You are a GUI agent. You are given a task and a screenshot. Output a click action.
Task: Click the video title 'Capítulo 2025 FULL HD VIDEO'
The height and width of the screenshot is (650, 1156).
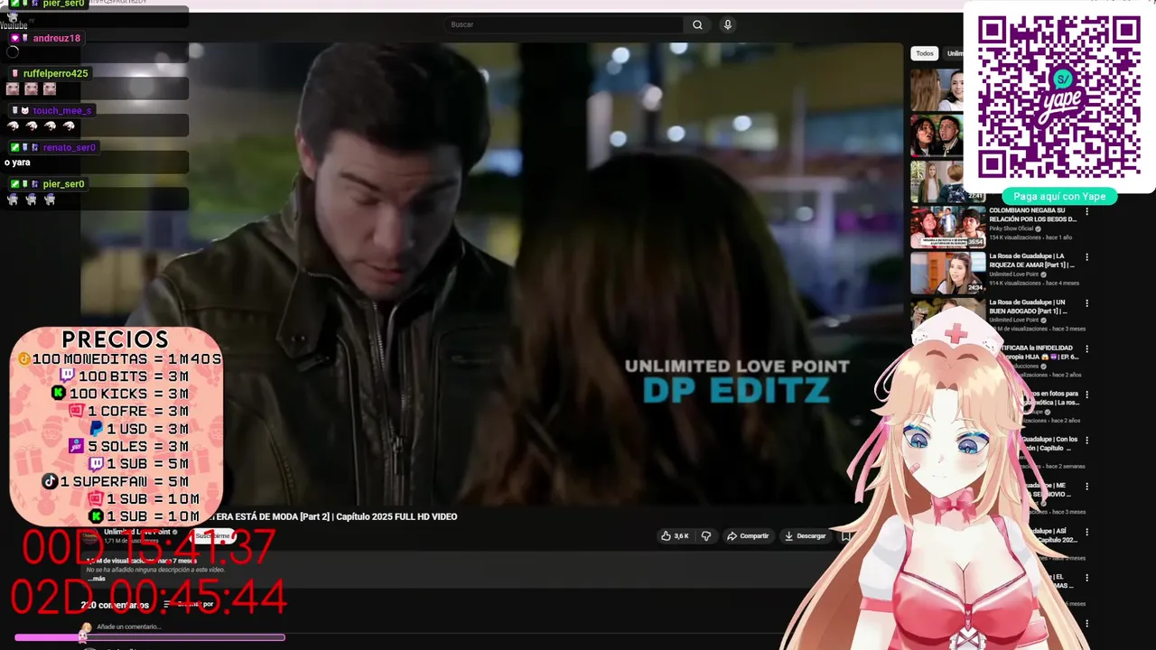pyautogui.click(x=396, y=516)
